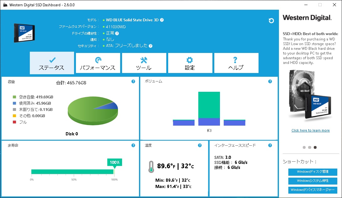Follow the Click here to learn more link
This screenshot has height=198, width=342.
click(311, 130)
